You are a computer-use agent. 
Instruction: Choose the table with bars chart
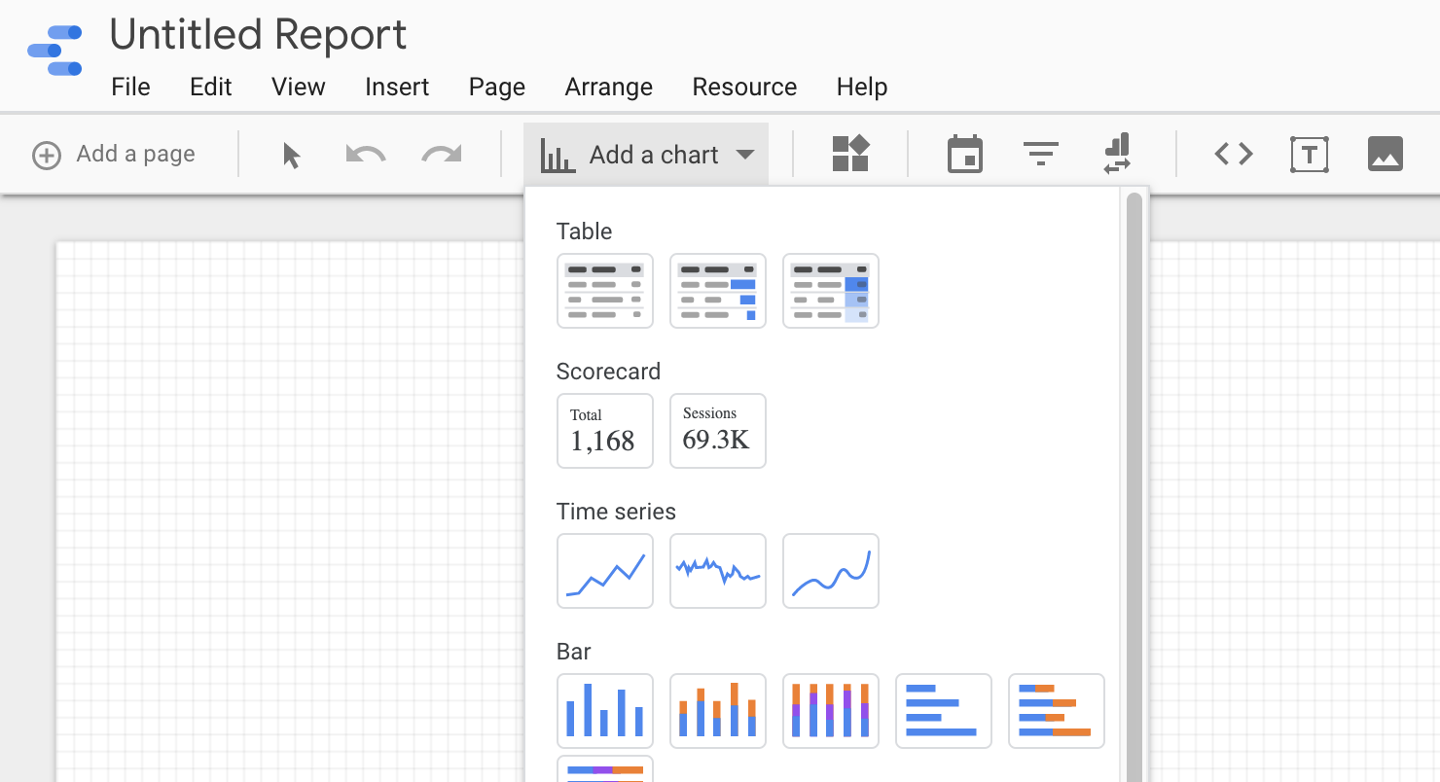(718, 291)
